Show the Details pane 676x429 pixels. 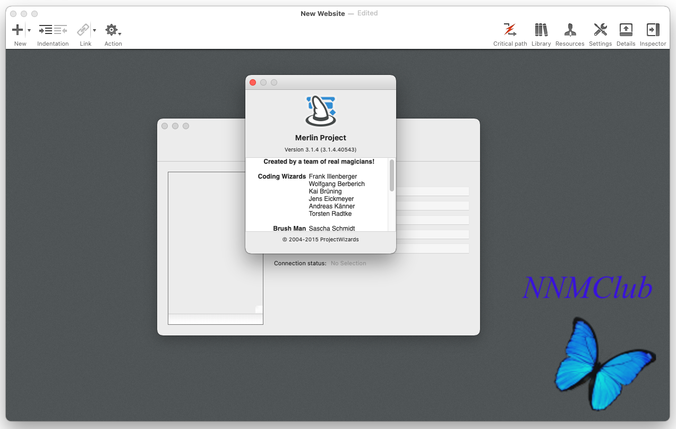coord(626,30)
